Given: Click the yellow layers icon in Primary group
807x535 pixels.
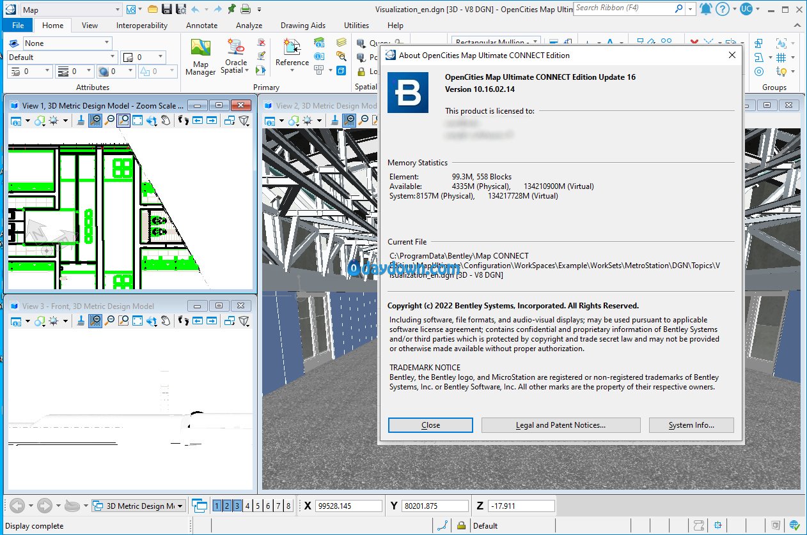Looking at the screenshot, I should point(341,43).
